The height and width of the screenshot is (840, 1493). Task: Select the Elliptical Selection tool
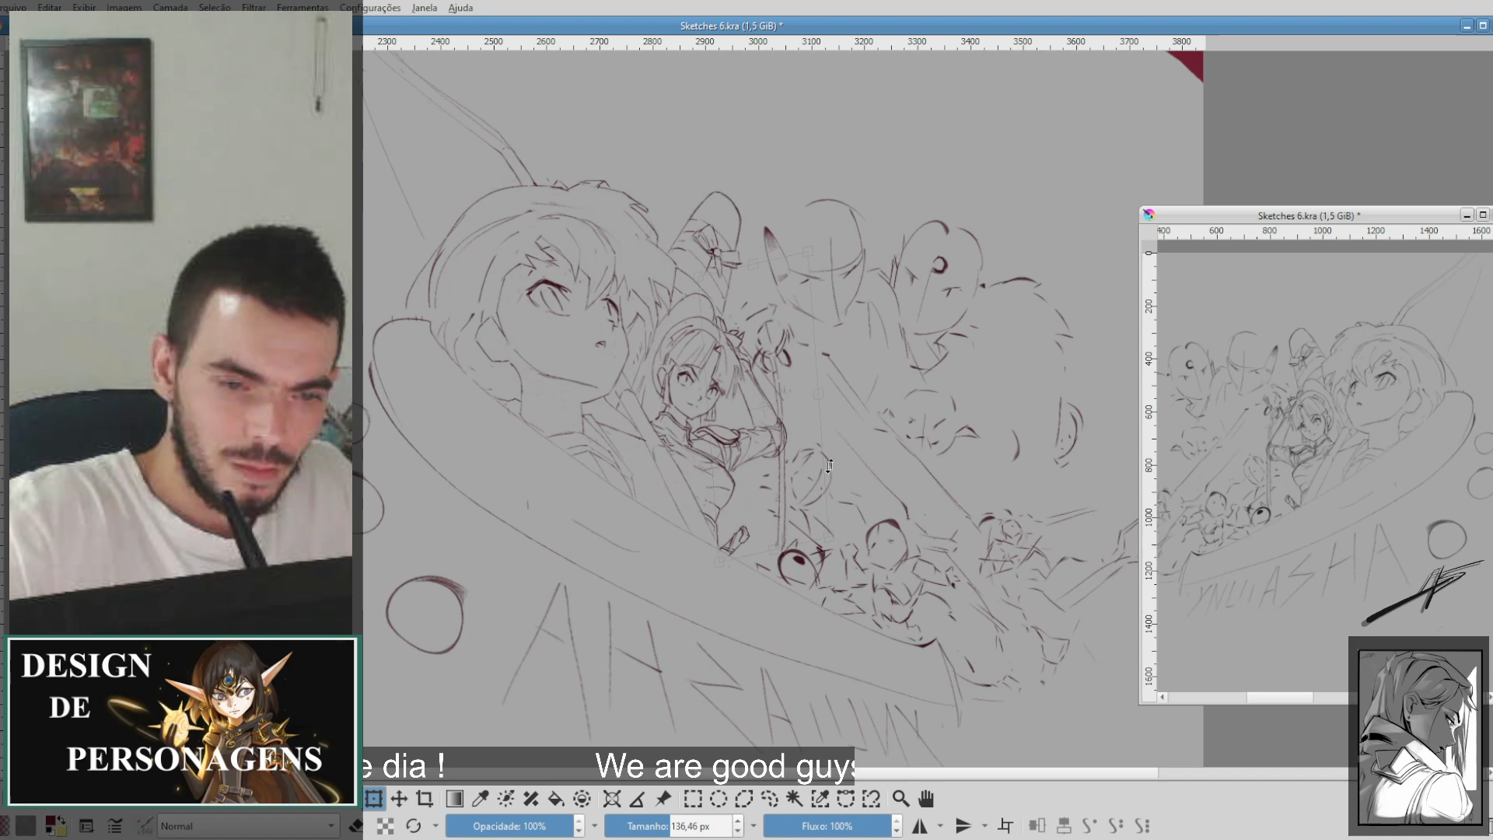tap(719, 799)
